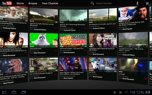
Task: Open uploader 'by freddiew'
Action: [93, 75]
